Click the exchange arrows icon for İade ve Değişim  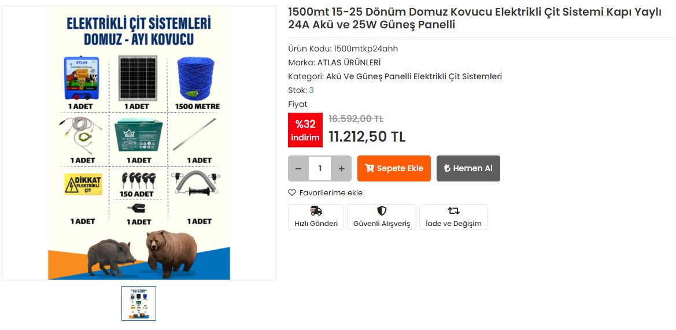[x=453, y=211]
